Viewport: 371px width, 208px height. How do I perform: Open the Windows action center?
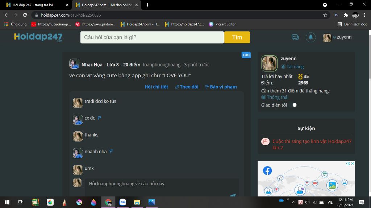point(361,202)
